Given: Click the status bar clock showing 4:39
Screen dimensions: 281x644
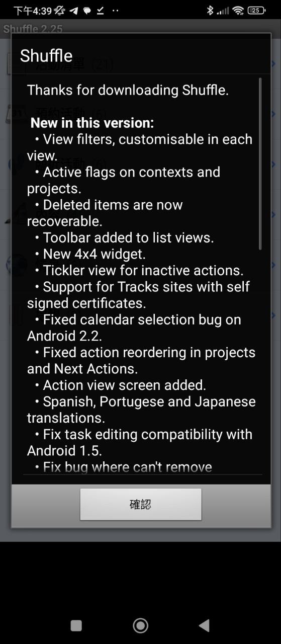Looking at the screenshot, I should coord(33,11).
